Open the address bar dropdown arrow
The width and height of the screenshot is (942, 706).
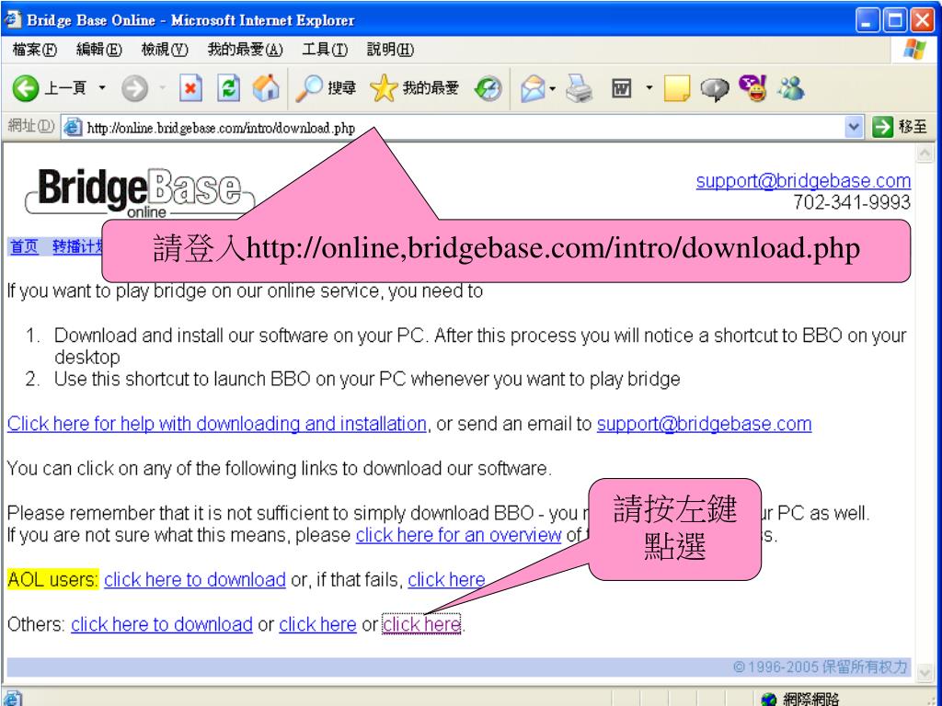(x=854, y=125)
